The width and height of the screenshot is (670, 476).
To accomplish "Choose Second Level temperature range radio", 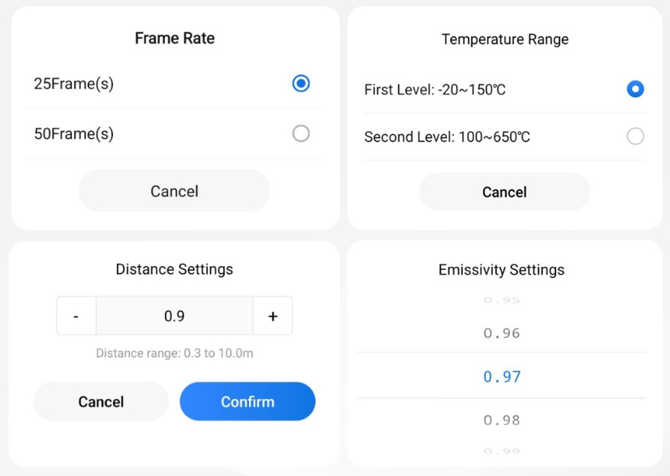I will (x=635, y=137).
